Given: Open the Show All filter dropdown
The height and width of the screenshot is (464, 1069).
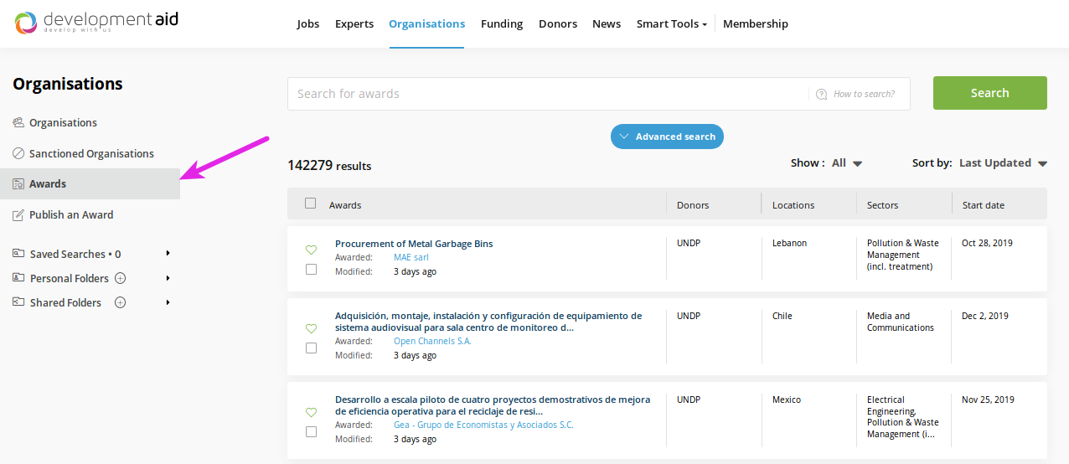Looking at the screenshot, I should pyautogui.click(x=847, y=163).
